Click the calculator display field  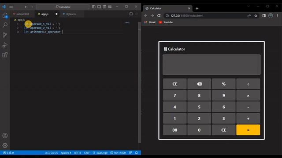211,65
